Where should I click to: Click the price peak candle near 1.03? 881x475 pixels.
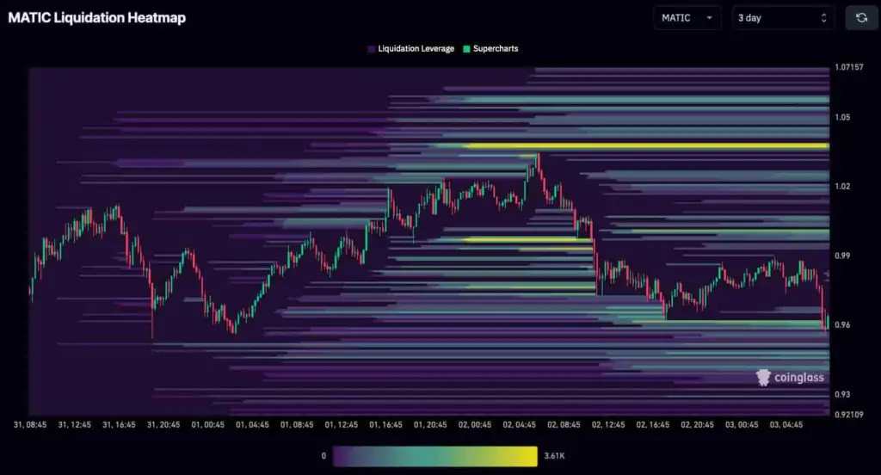[538, 163]
